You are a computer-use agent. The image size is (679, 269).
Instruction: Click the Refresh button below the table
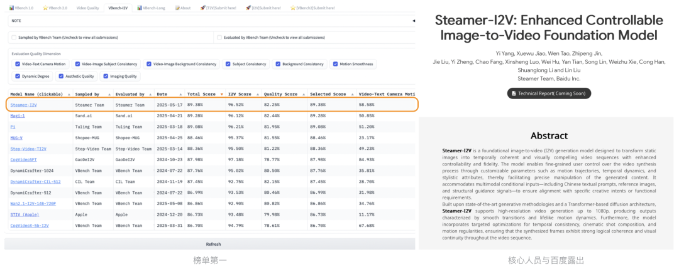coord(210,244)
